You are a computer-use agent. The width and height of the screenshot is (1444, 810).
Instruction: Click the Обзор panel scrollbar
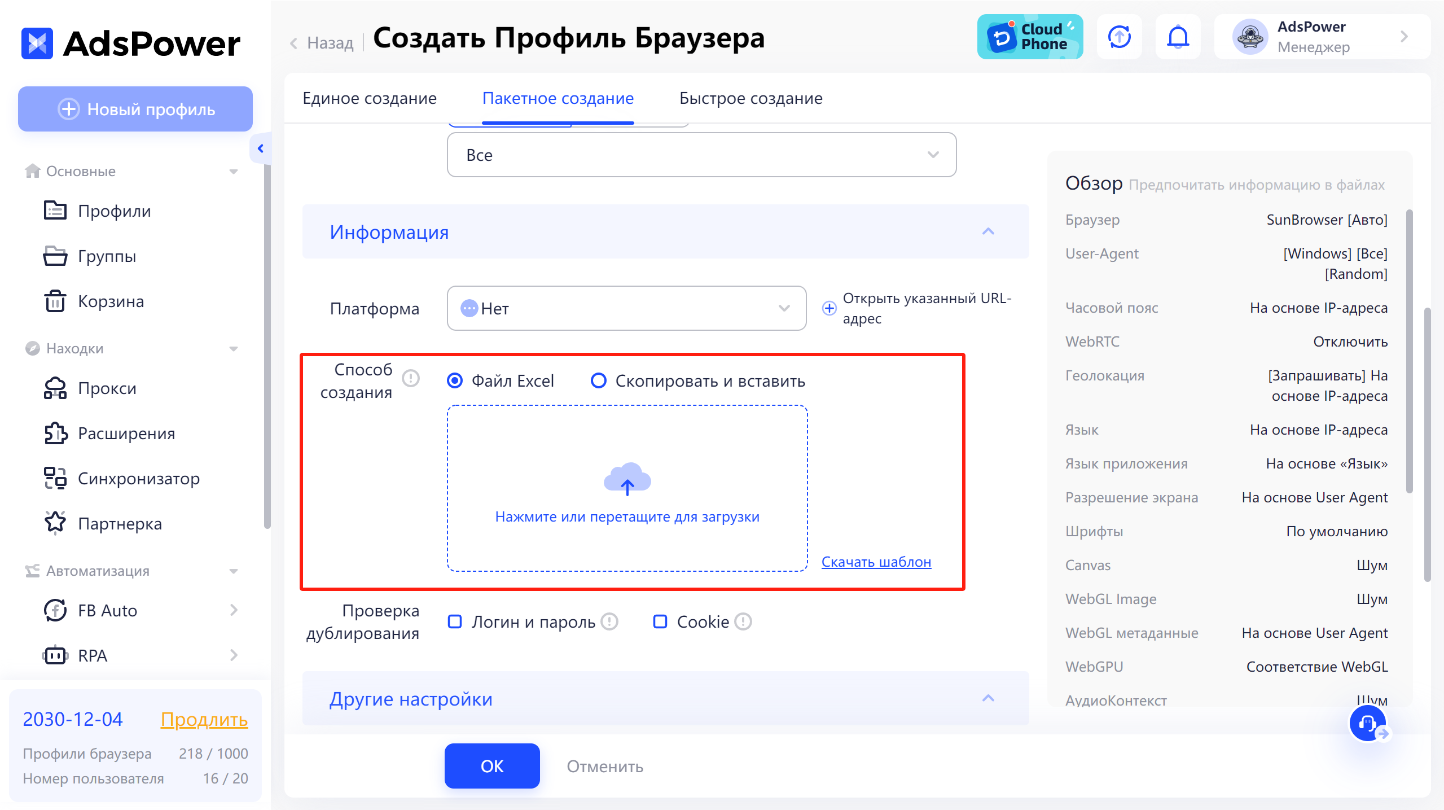tap(1409, 351)
